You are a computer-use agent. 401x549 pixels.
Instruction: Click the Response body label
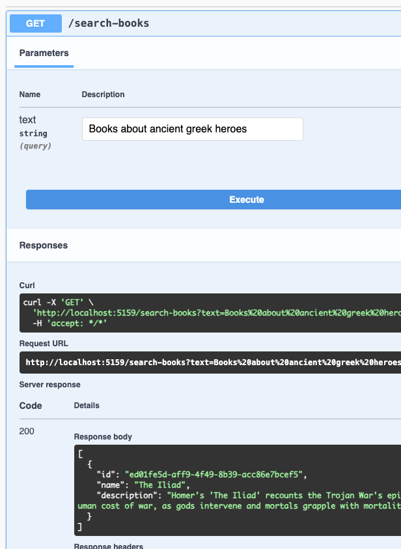[103, 437]
